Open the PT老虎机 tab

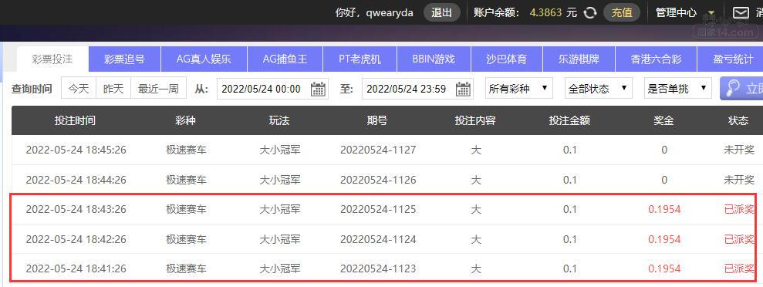click(x=360, y=59)
